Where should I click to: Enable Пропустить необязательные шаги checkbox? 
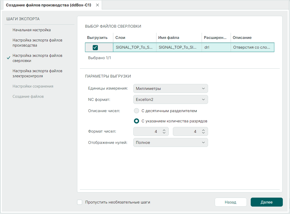coord(80,202)
